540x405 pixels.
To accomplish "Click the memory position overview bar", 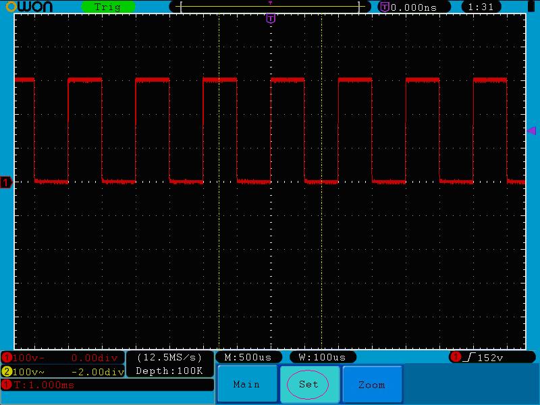I will (x=271, y=7).
